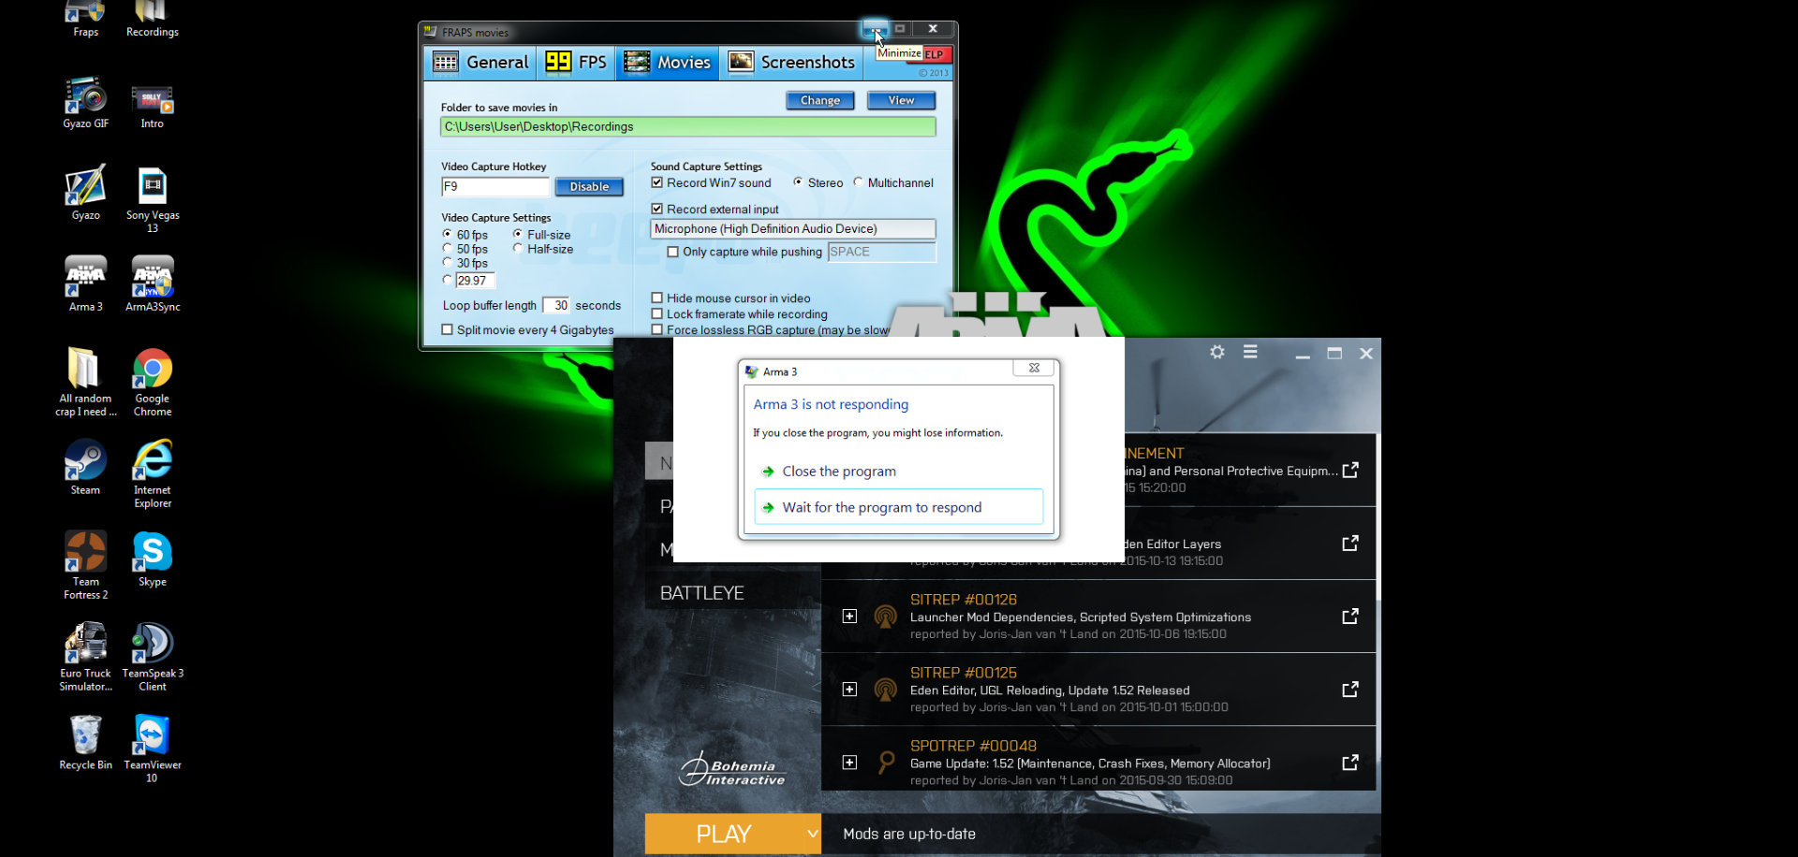The height and width of the screenshot is (857, 1798).
Task: Open the Arma launcher hamburger menu
Action: click(1250, 352)
